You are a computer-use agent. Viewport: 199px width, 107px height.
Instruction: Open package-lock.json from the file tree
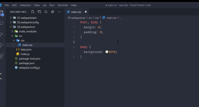click(x=30, y=59)
